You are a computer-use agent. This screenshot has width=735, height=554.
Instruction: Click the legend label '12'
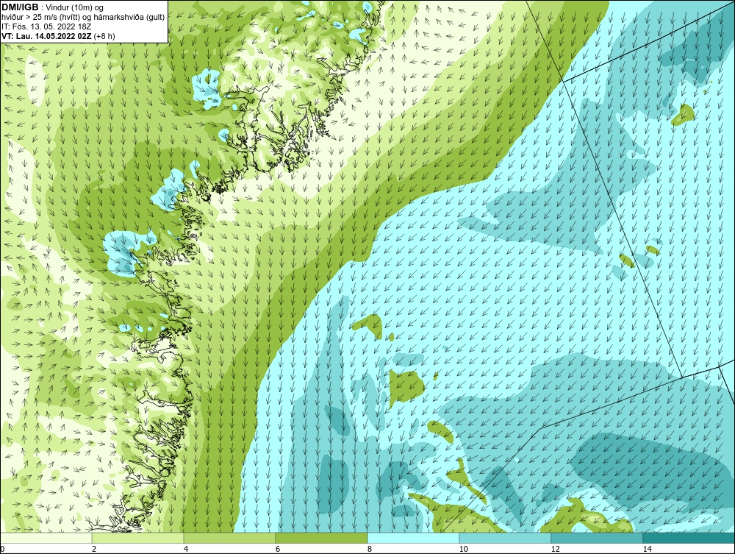[556, 549]
